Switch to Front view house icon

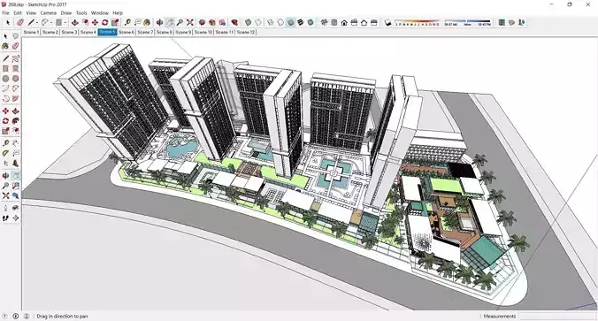(x=344, y=22)
